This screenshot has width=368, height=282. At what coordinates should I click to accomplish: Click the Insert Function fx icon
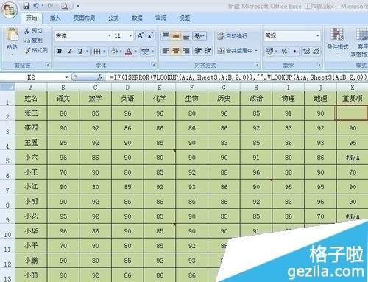point(100,77)
